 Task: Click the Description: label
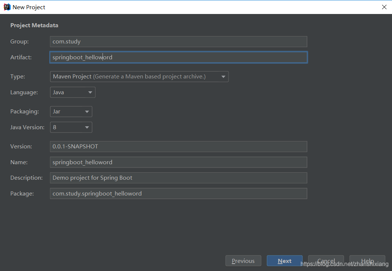click(26, 178)
